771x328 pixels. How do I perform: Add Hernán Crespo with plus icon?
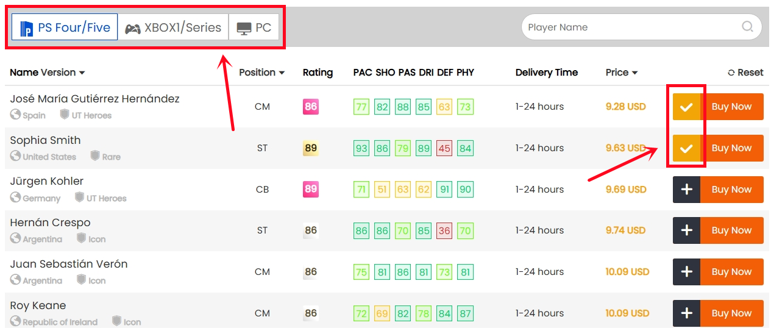point(686,230)
